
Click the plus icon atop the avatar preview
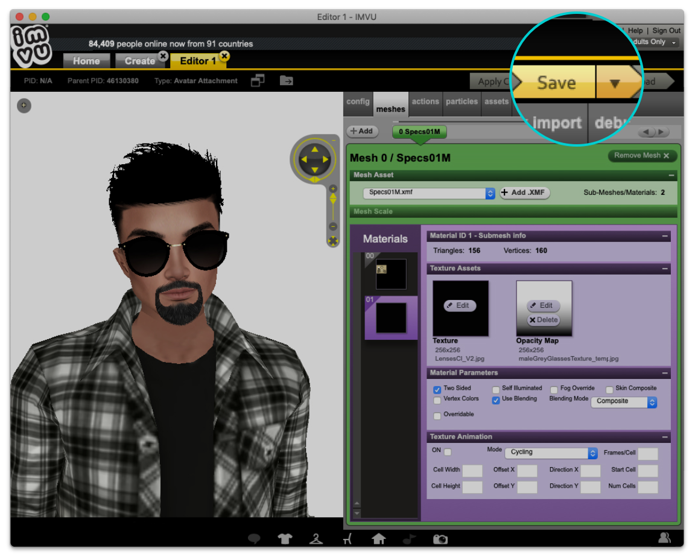pos(24,106)
